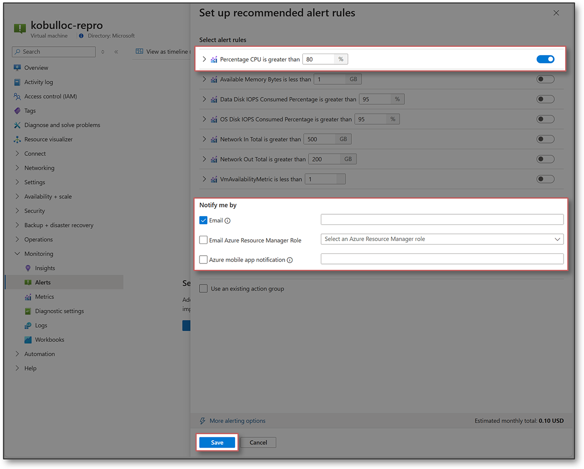
Task: Enable the Network Out Total alert toggle
Action: coord(545,159)
